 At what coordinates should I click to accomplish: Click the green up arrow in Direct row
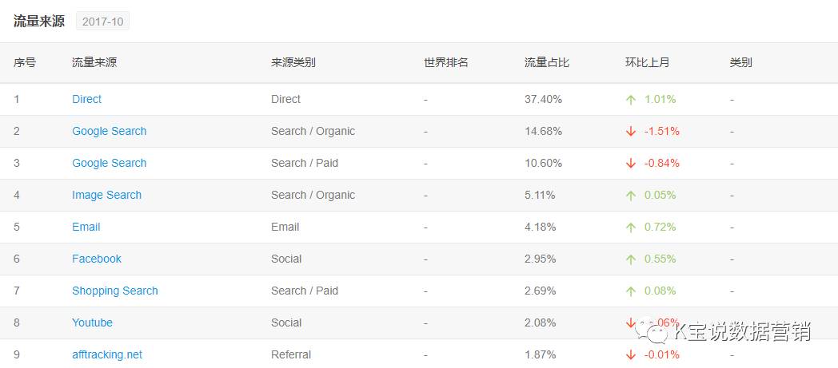631,100
